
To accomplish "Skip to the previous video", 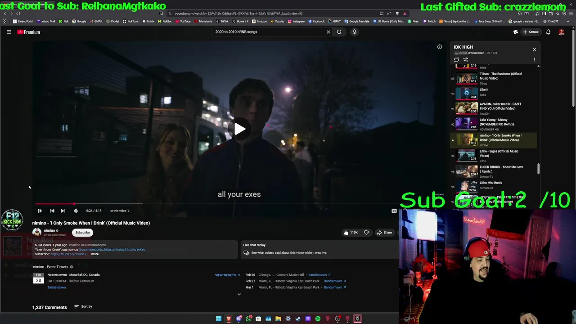I will tap(52, 211).
